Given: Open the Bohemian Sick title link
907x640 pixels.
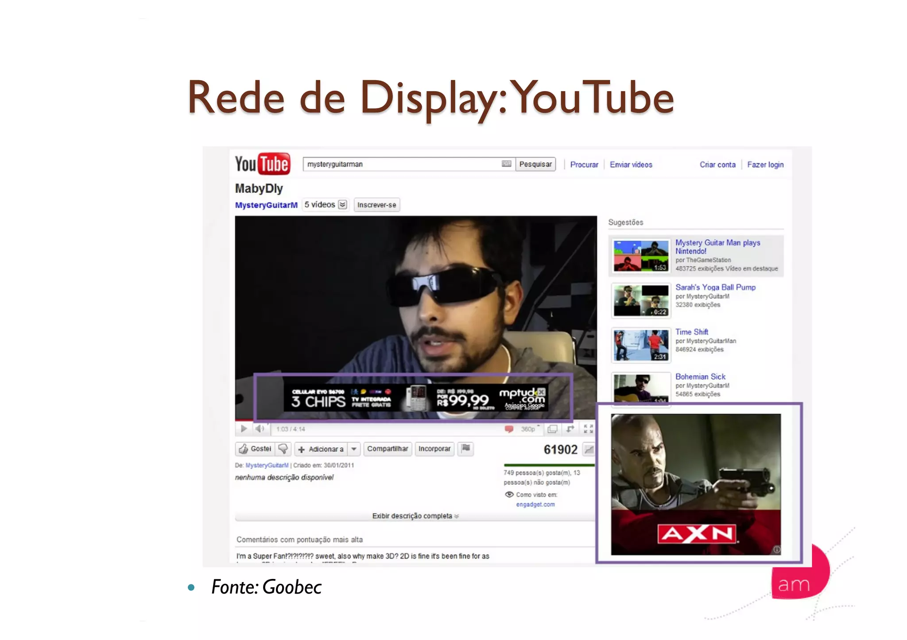Looking at the screenshot, I should click(700, 376).
